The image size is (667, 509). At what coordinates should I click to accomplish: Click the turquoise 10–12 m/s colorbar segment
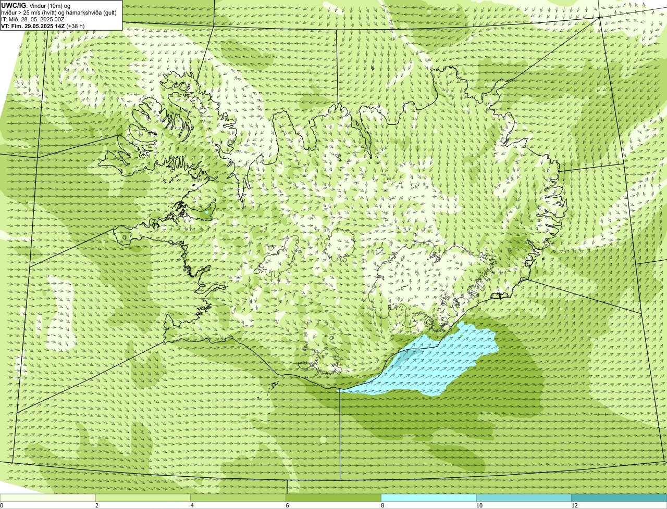click(524, 498)
